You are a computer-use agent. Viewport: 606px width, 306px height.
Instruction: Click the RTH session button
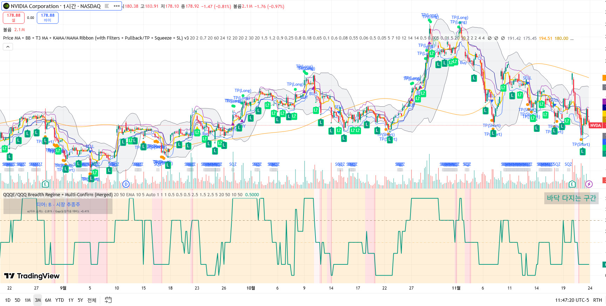[x=597, y=300]
